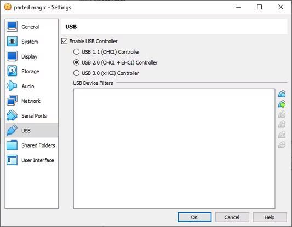Open the General settings category
The width and height of the screenshot is (292, 227).
pyautogui.click(x=32, y=27)
